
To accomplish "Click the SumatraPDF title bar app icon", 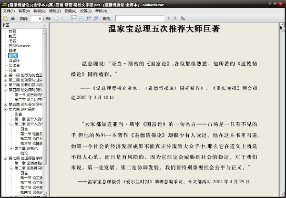I will point(5,5).
